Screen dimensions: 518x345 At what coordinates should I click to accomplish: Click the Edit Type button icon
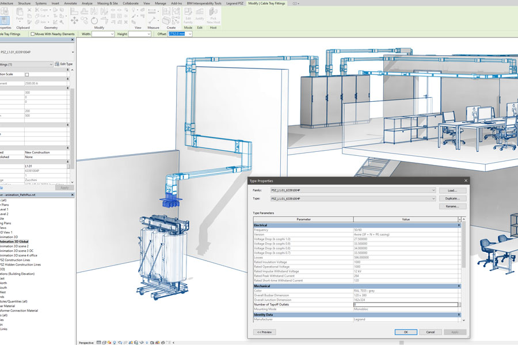click(x=58, y=64)
